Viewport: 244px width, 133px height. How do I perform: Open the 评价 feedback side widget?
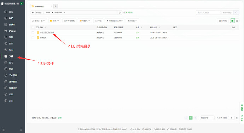point(242,118)
